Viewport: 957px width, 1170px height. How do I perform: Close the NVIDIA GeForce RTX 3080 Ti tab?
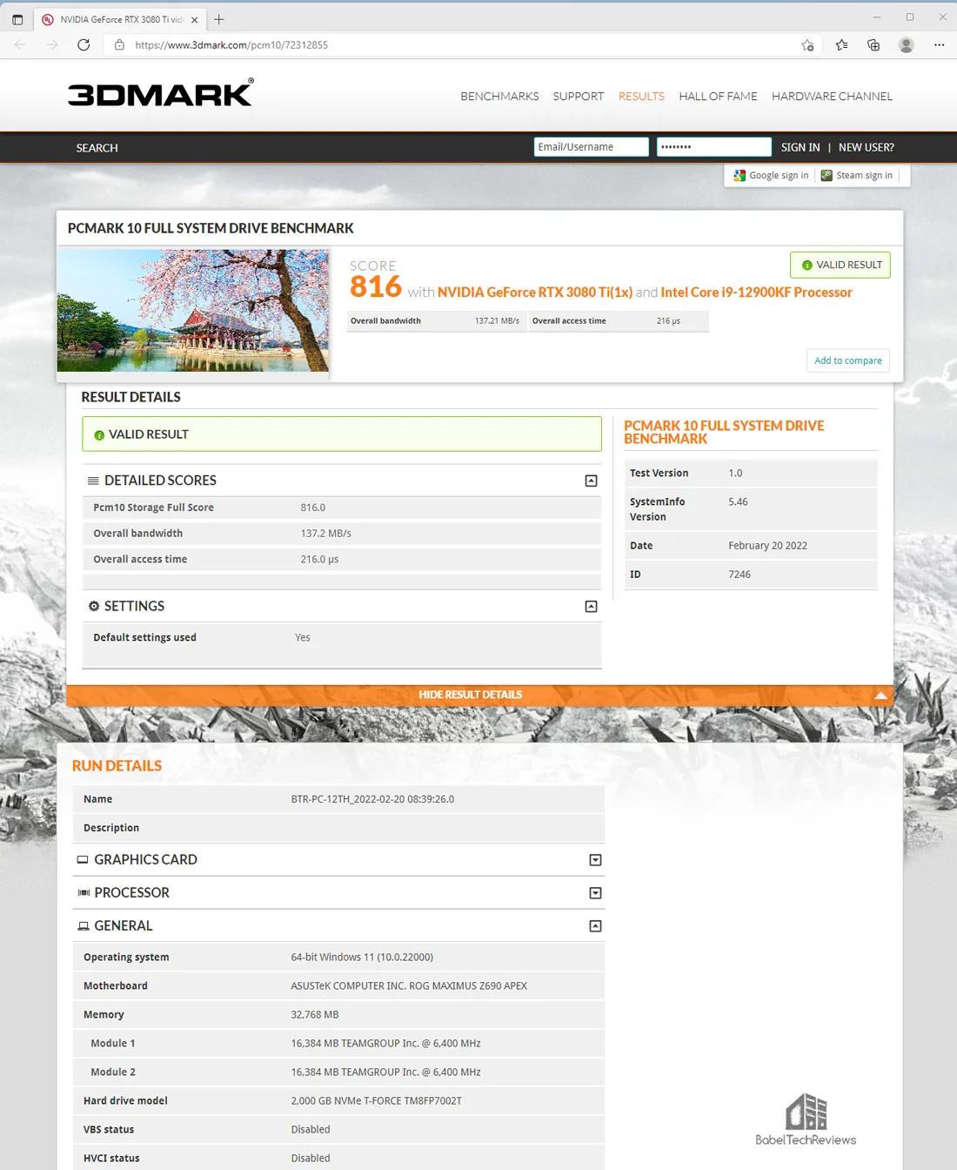195,19
